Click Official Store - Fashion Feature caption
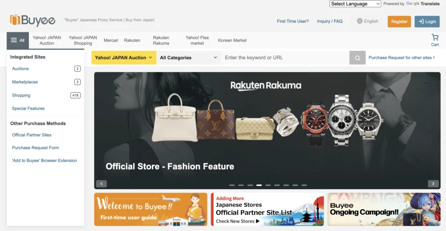 (170, 167)
